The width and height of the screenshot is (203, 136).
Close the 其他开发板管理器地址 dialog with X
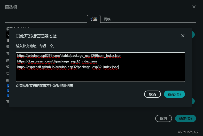coord(183,36)
